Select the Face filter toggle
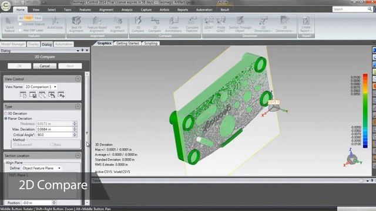The width and height of the screenshot is (376, 211). [38, 18]
